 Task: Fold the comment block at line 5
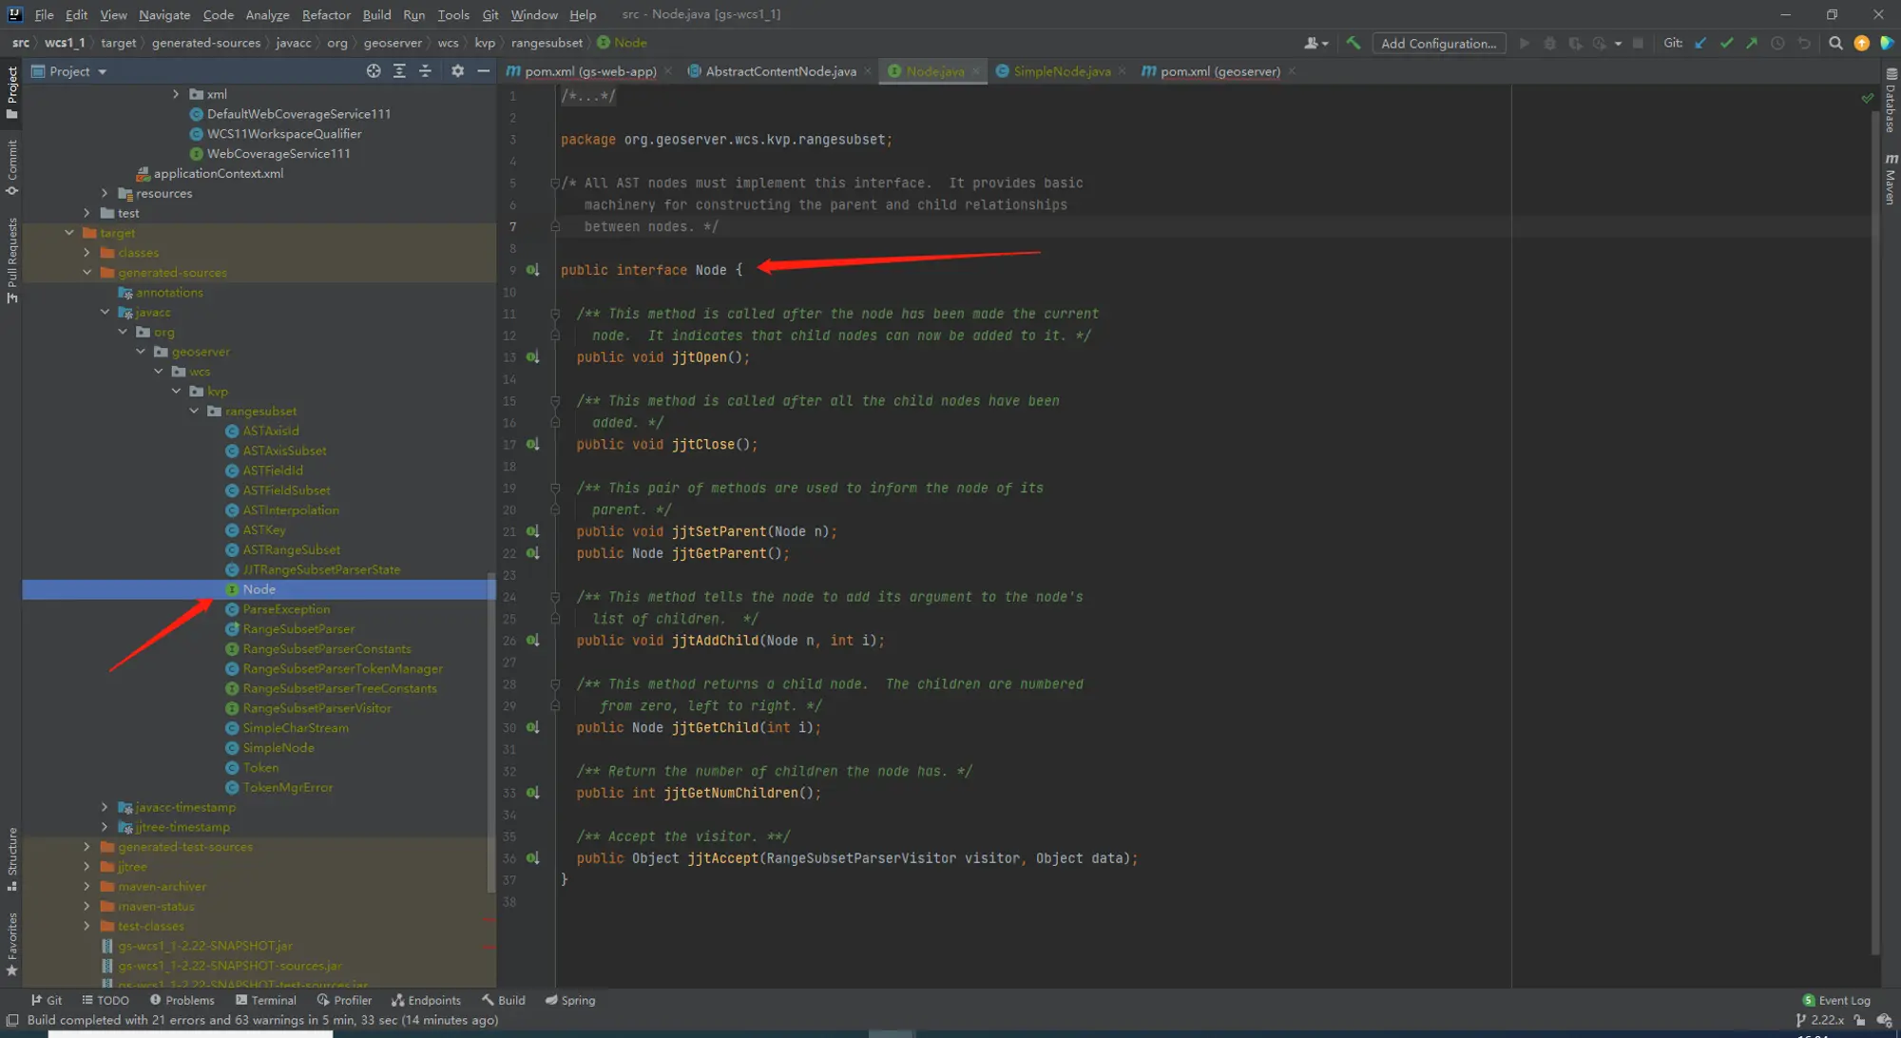[555, 183]
